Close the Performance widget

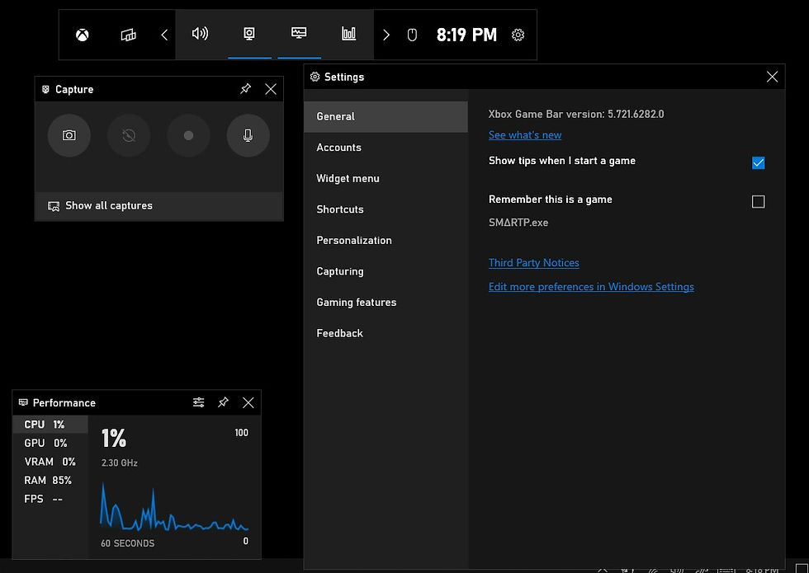coord(248,402)
